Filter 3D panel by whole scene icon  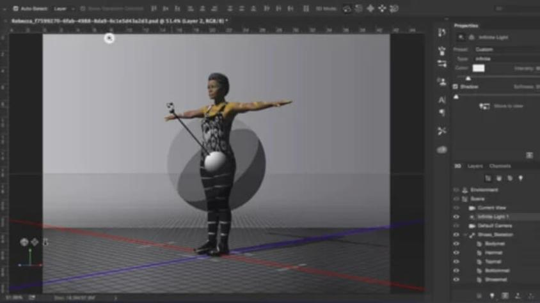tap(488, 178)
